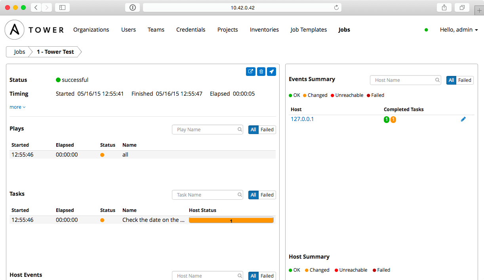Screen dimensions: 484x280
Task: Expand the more section under Timing
Action: coord(17,107)
